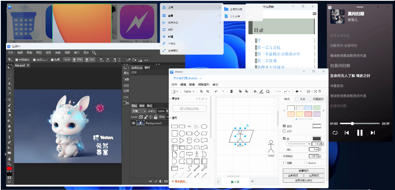Click the music player progress slider
The height and width of the screenshot is (190, 395).
pyautogui.click(x=360, y=124)
